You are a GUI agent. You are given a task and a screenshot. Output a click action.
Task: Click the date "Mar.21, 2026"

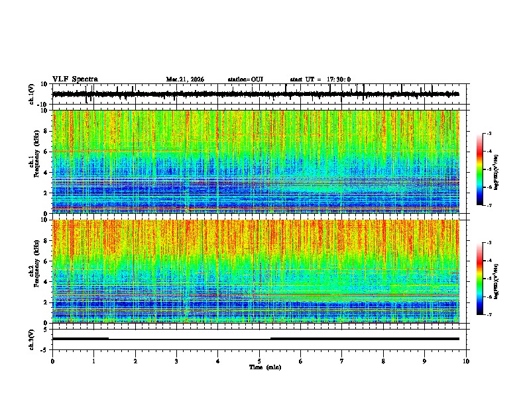coord(185,79)
